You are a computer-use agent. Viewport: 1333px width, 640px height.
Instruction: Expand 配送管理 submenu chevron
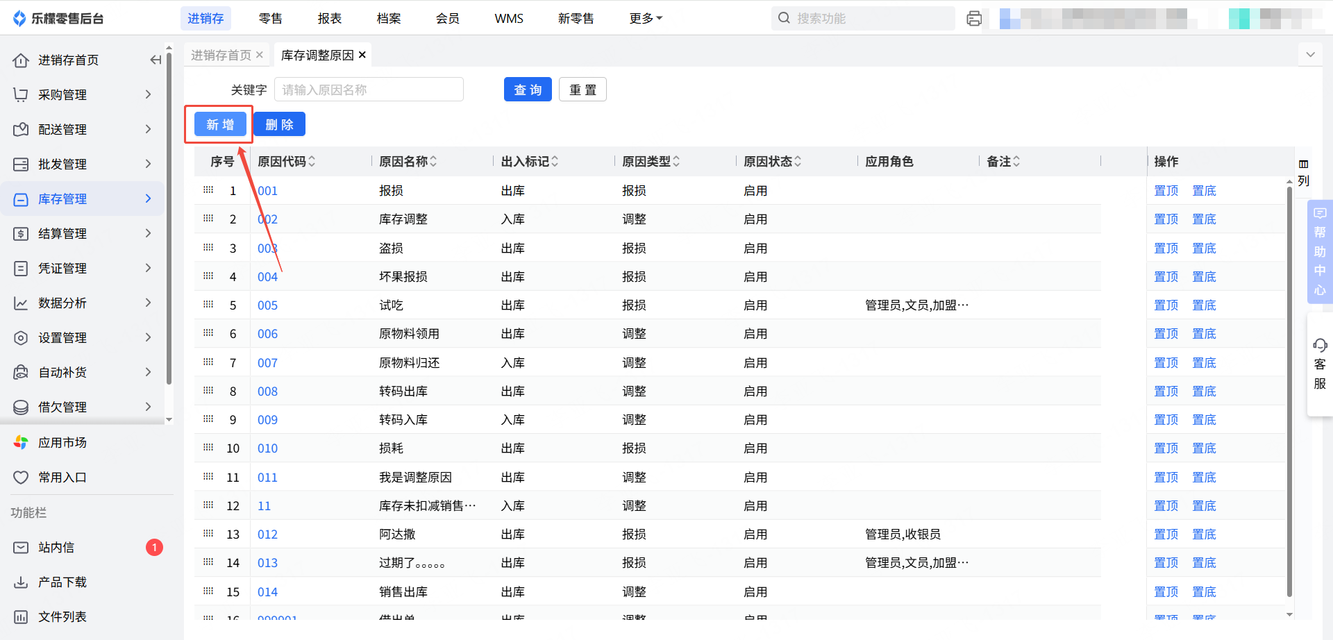148,129
